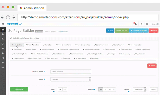
Task: Click the opencart logo
Action: [x=14, y=24]
